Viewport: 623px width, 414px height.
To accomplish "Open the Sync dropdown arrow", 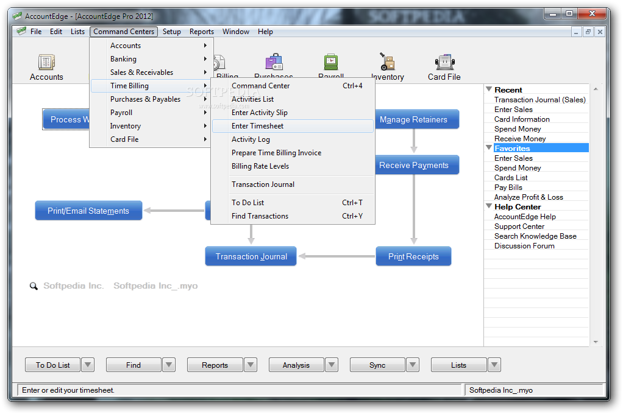I will (x=413, y=365).
